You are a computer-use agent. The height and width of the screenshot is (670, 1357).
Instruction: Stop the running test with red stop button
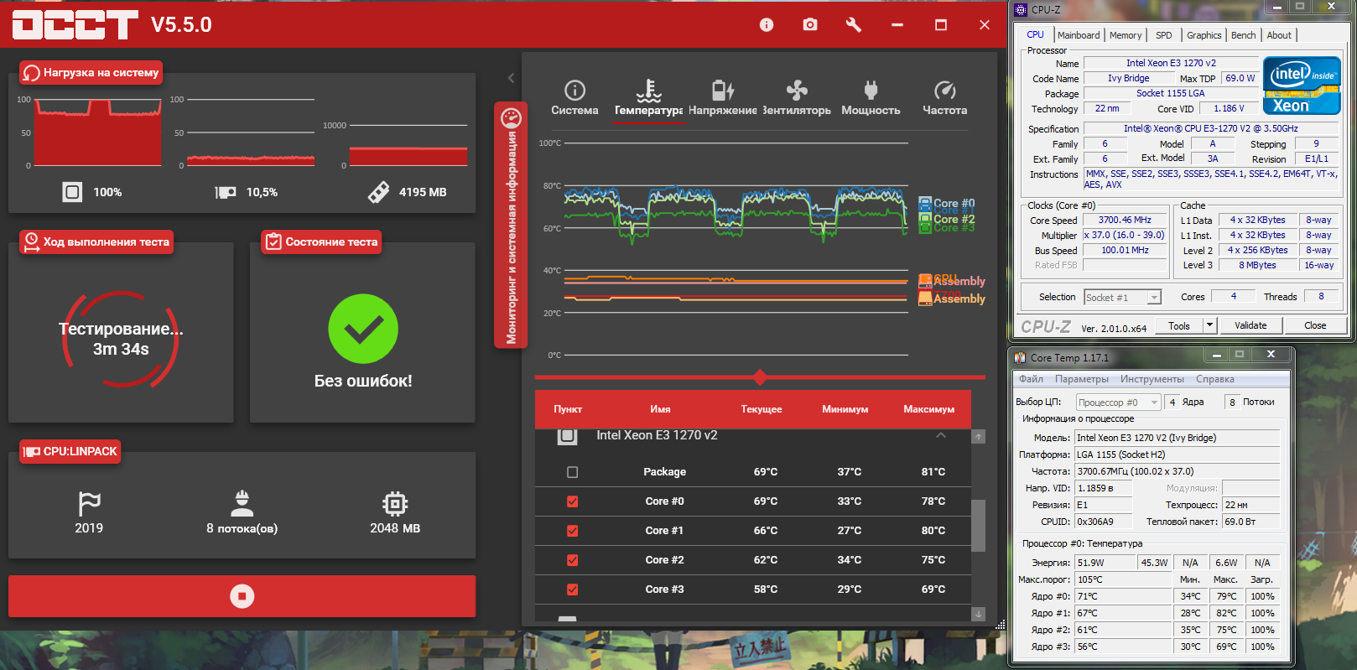tap(242, 596)
